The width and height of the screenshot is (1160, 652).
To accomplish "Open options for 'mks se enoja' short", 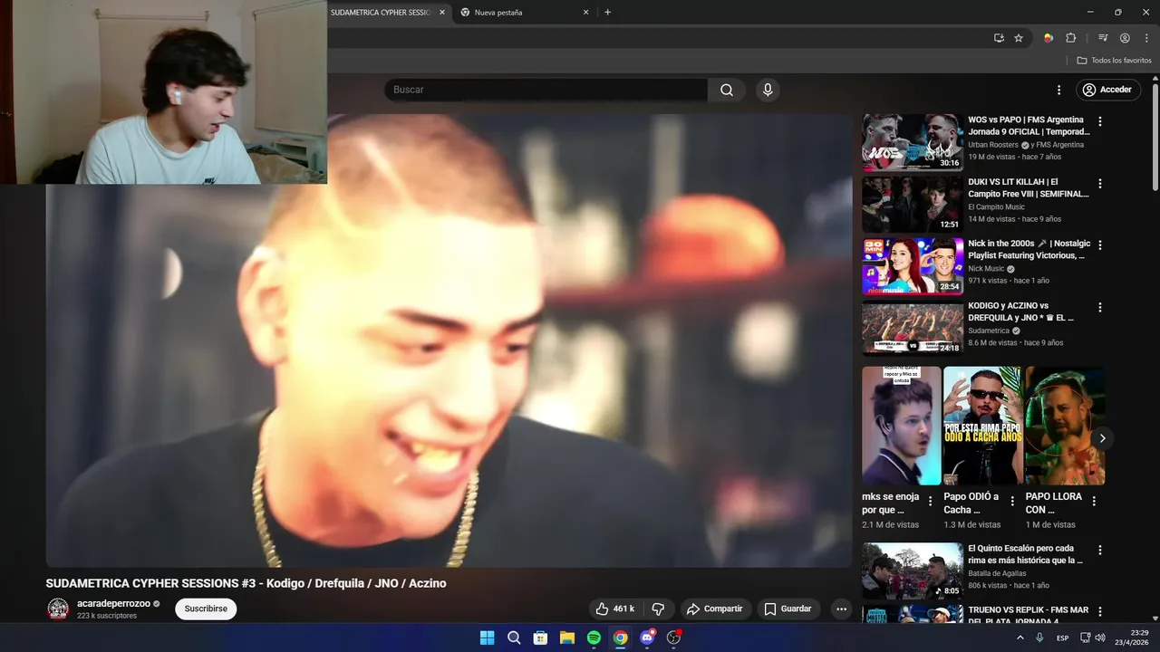I will (x=930, y=501).
